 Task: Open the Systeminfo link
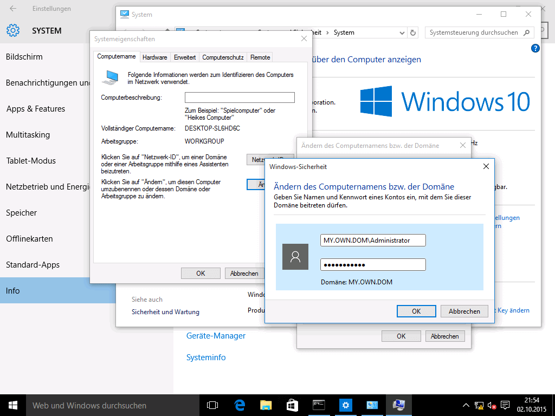(206, 357)
